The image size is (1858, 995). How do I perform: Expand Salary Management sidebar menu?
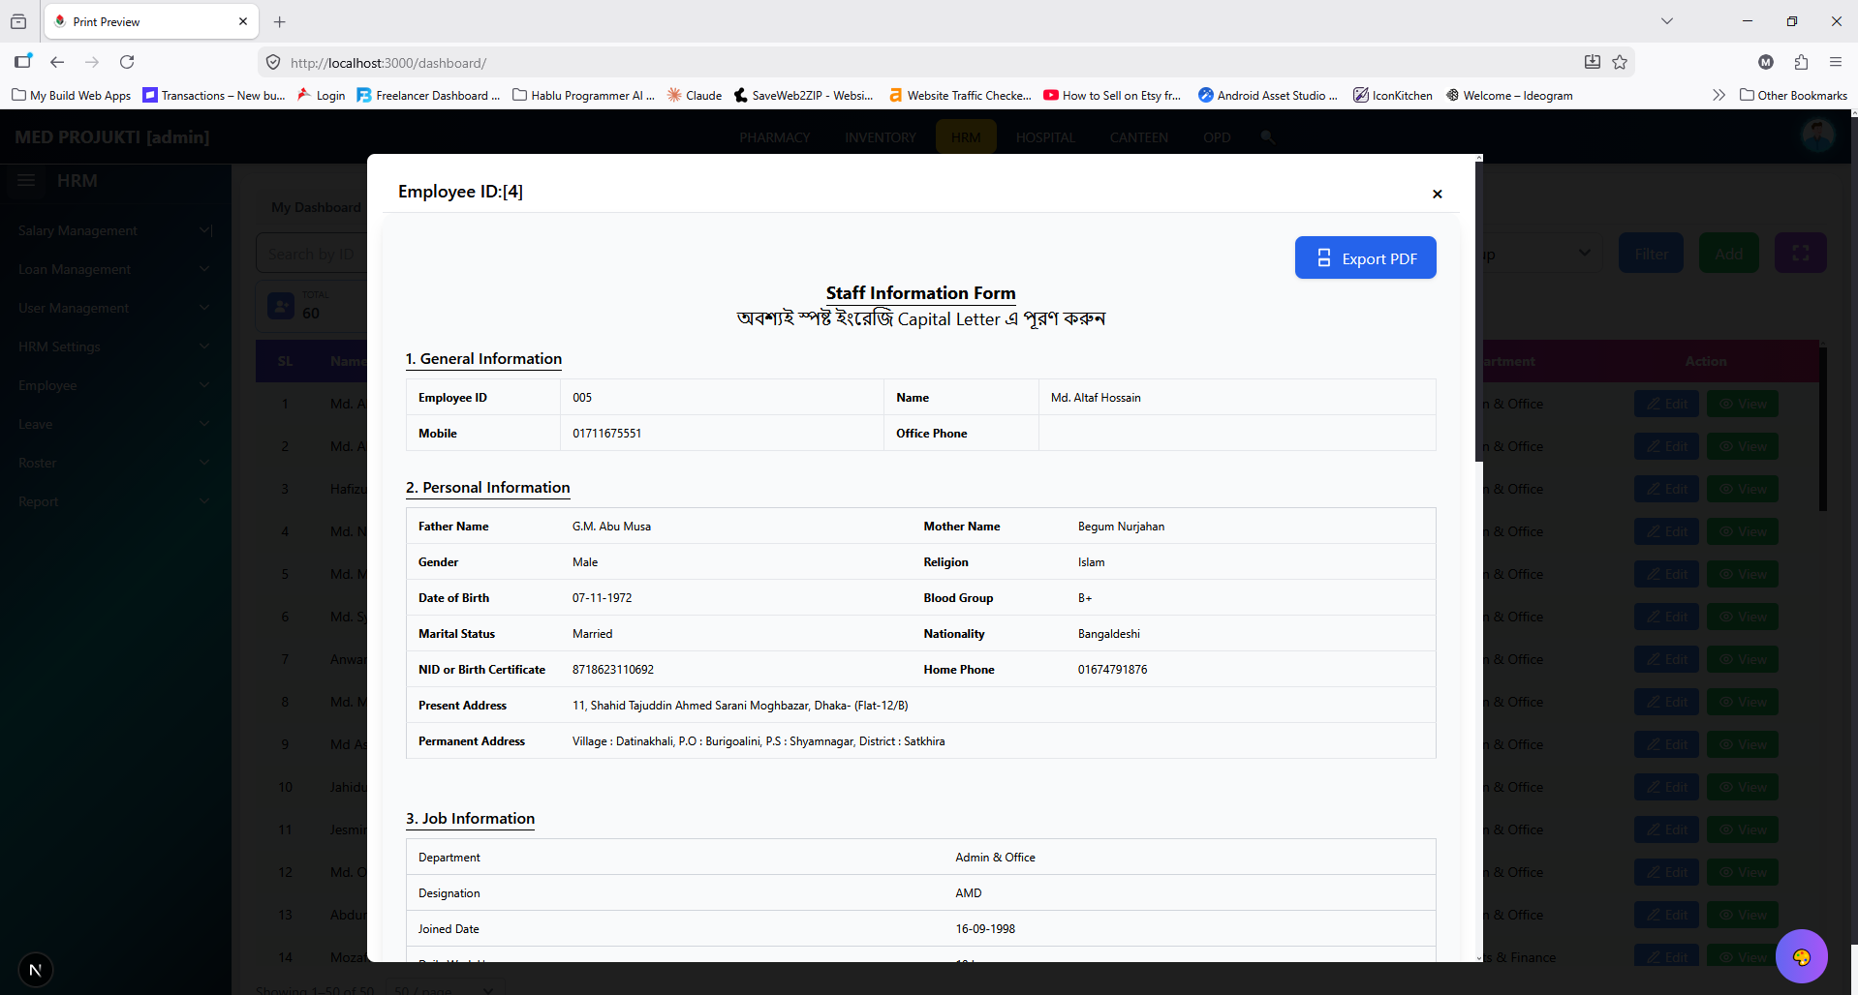click(115, 230)
